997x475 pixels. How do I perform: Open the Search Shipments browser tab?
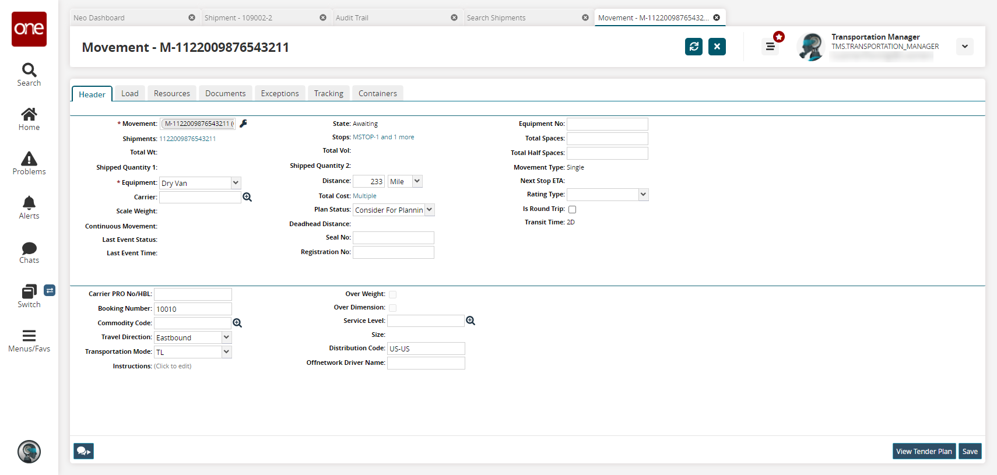coord(496,18)
